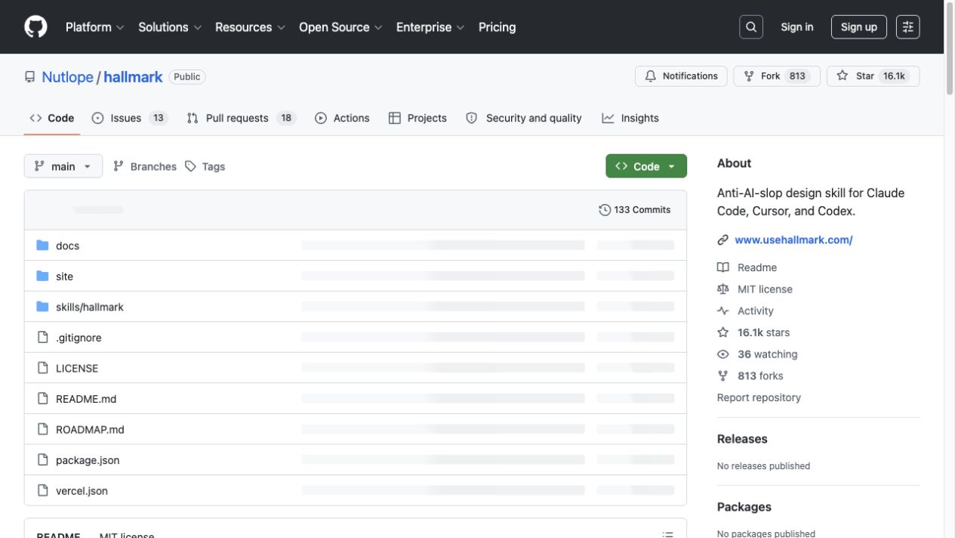Viewport: 955px width, 538px height.
Task: Switch to the Pull requests tab
Action: point(241,118)
